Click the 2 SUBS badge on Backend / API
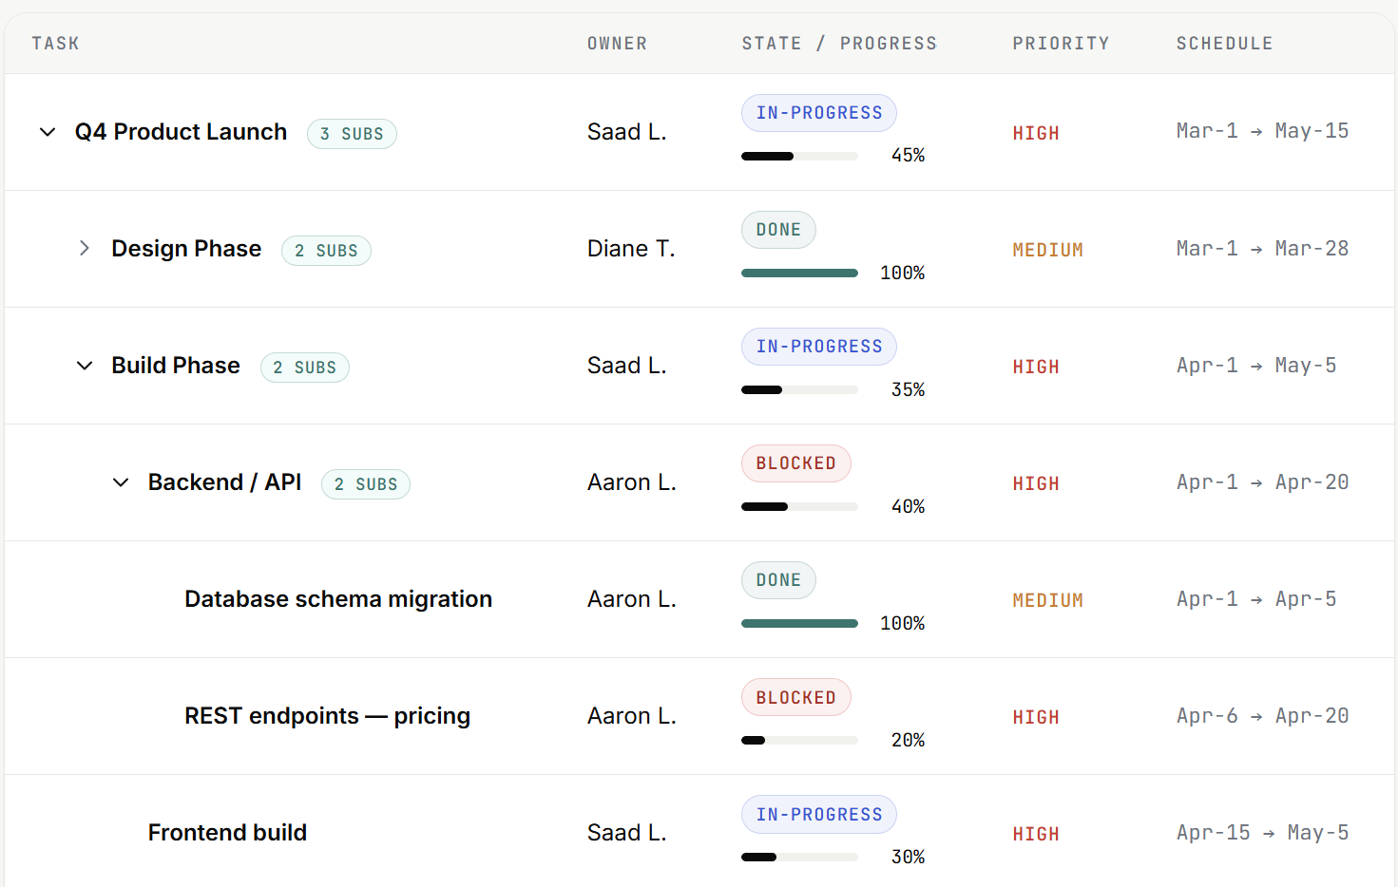1398x887 pixels. (366, 484)
